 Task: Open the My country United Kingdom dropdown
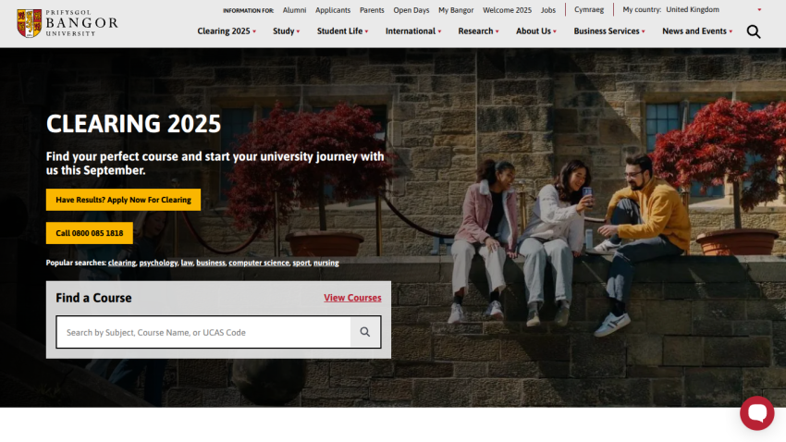714,9
